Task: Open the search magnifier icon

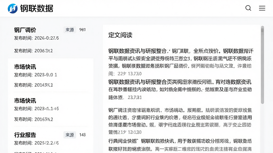Action: tap(248, 8)
